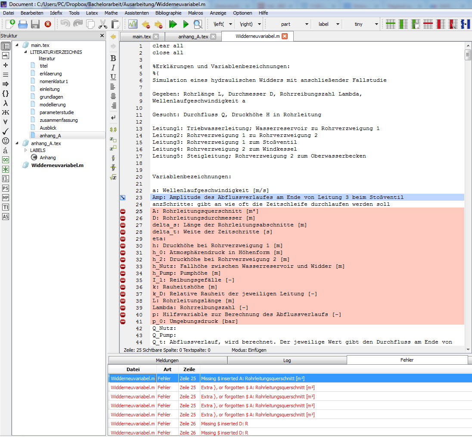Open the Datei menu
Screen dimensions: 472x437
point(9,13)
